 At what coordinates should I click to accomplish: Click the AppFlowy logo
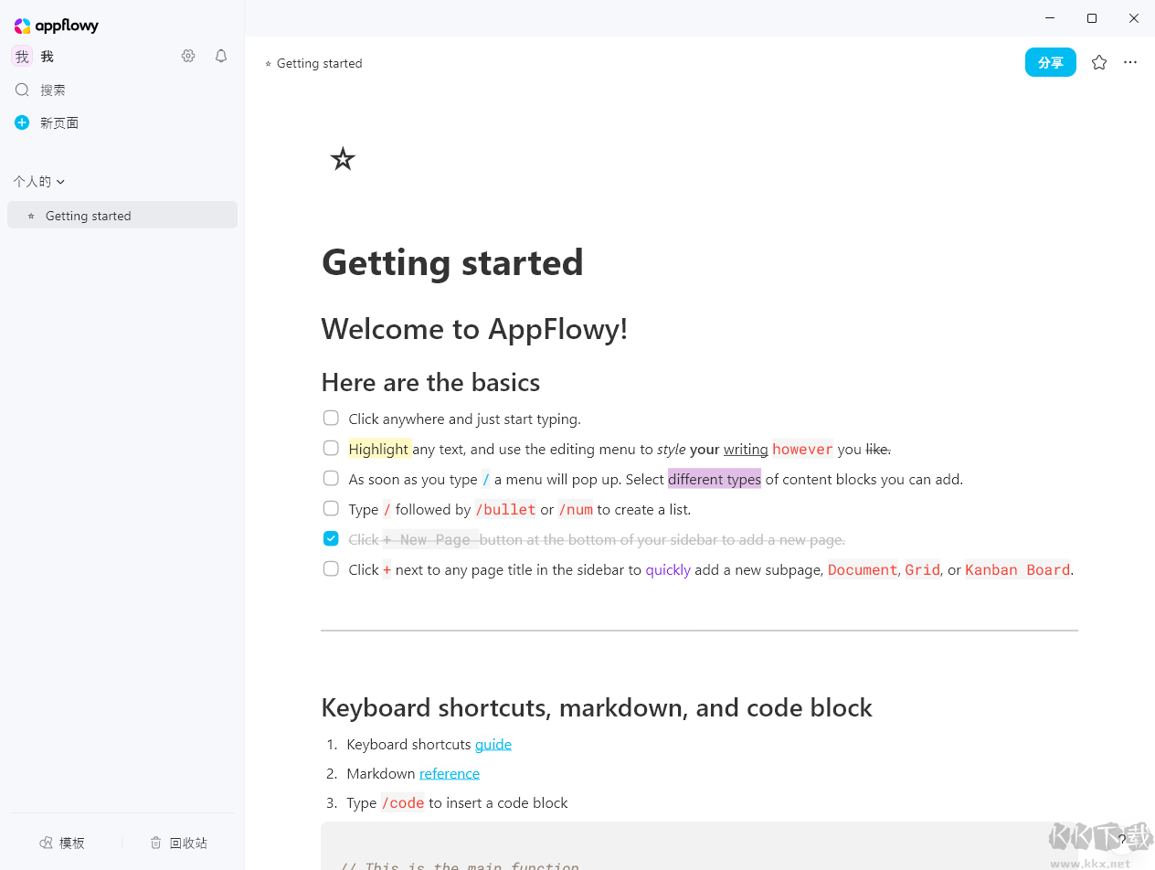56,26
